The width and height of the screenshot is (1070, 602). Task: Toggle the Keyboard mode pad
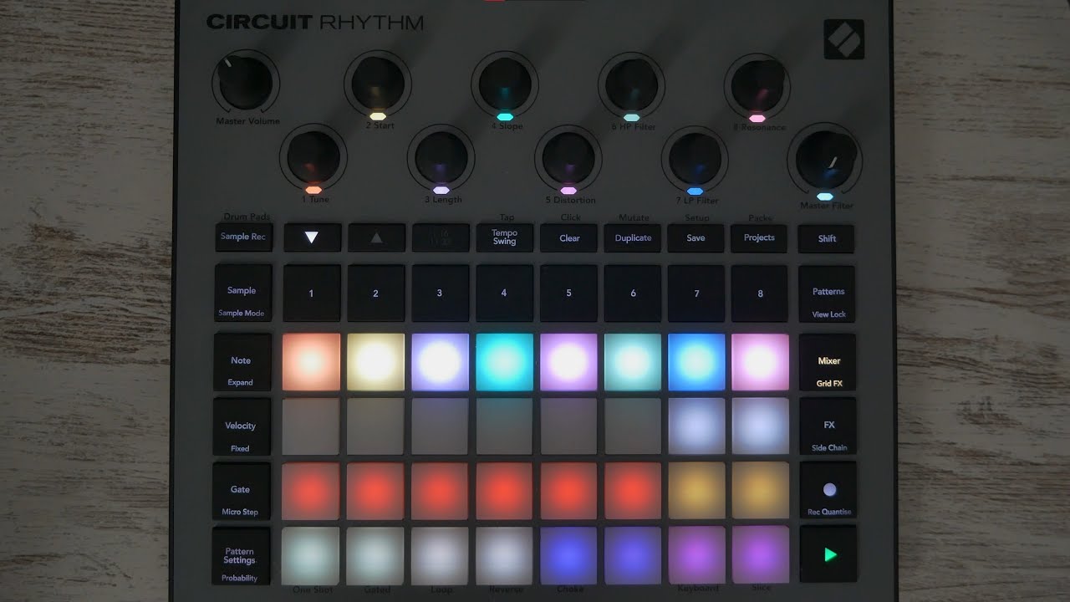696,555
